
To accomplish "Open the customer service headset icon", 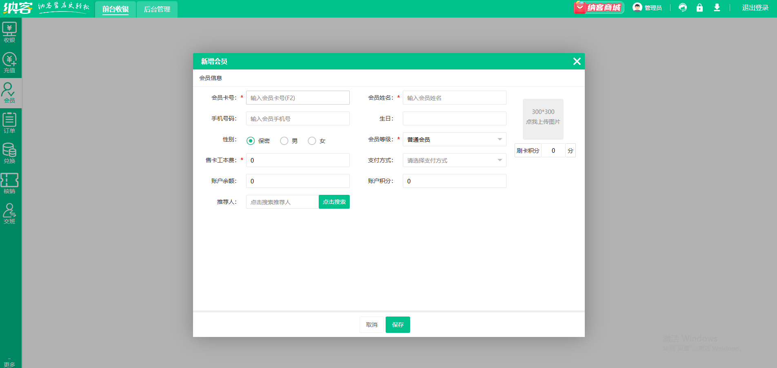I will 682,8.
